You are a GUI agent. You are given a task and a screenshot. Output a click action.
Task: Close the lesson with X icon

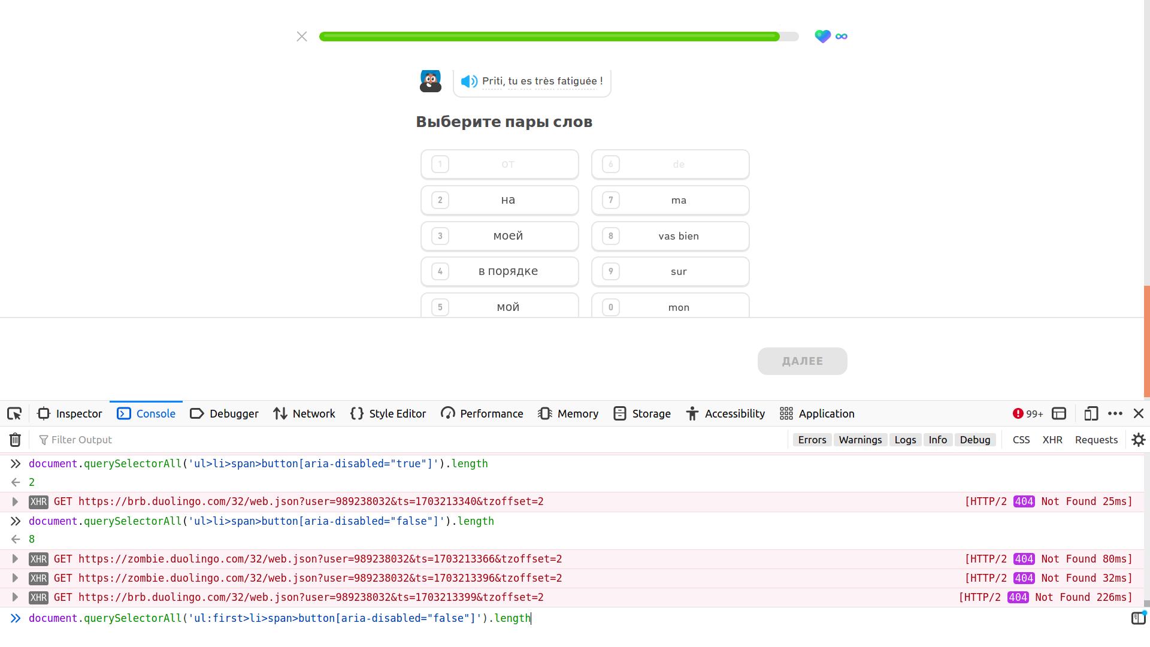point(302,37)
